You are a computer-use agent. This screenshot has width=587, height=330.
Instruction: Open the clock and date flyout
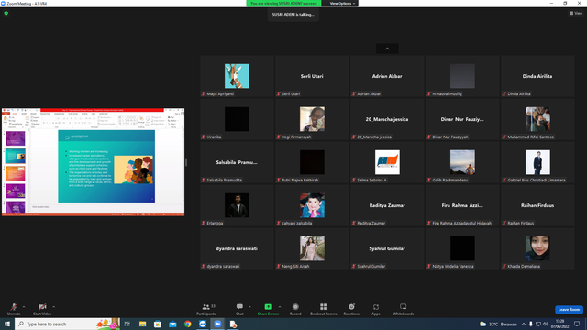(560, 324)
